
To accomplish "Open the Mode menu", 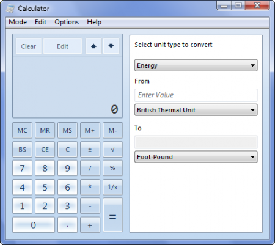I will pos(18,22).
